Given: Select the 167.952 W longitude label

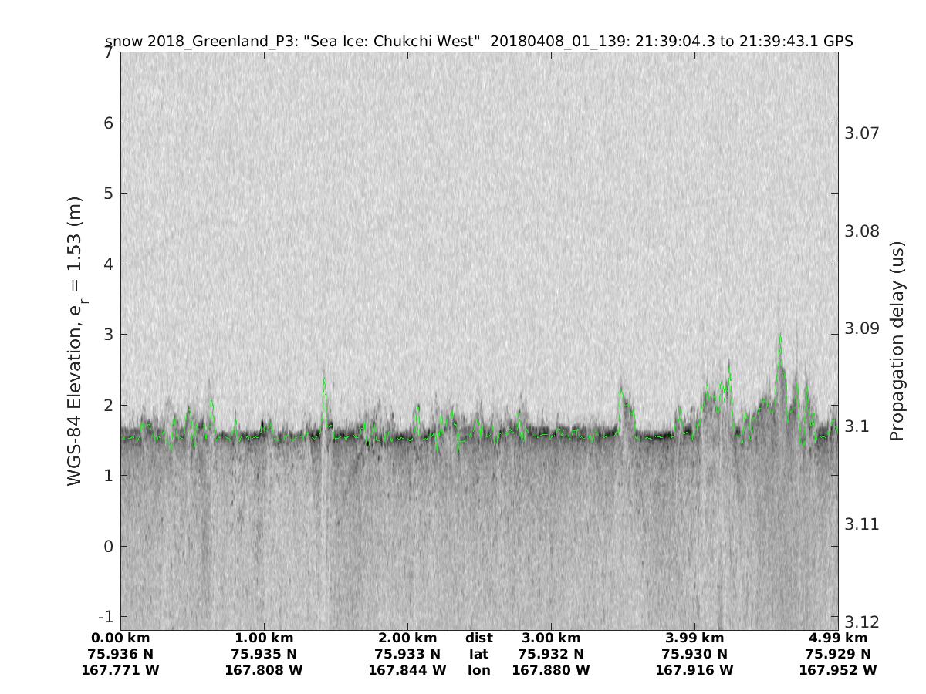Looking at the screenshot, I should 838,671.
